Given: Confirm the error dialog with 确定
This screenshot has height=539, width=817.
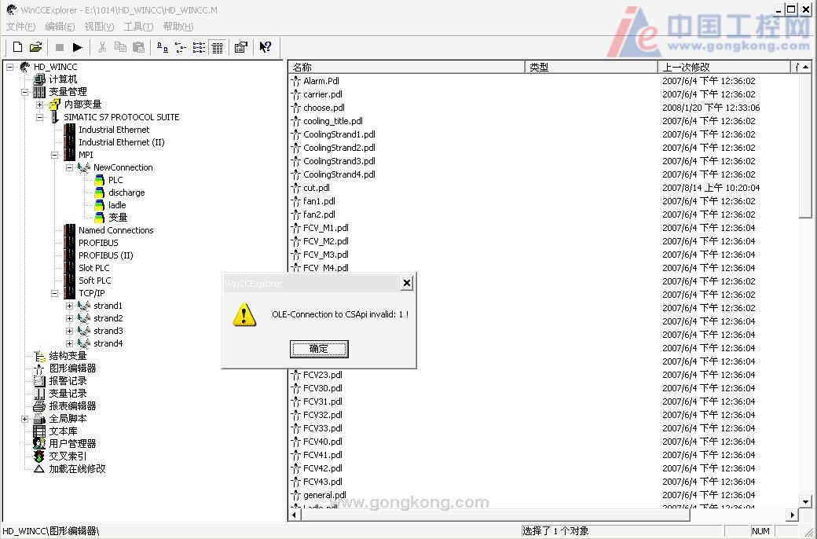Looking at the screenshot, I should 319,349.
